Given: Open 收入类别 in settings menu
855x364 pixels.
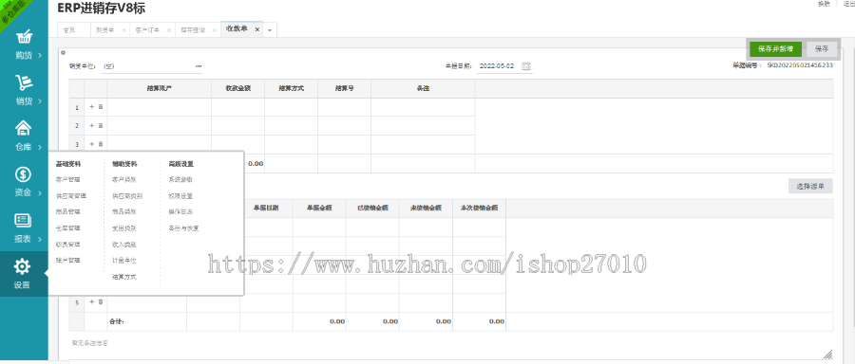Looking at the screenshot, I should point(124,245).
